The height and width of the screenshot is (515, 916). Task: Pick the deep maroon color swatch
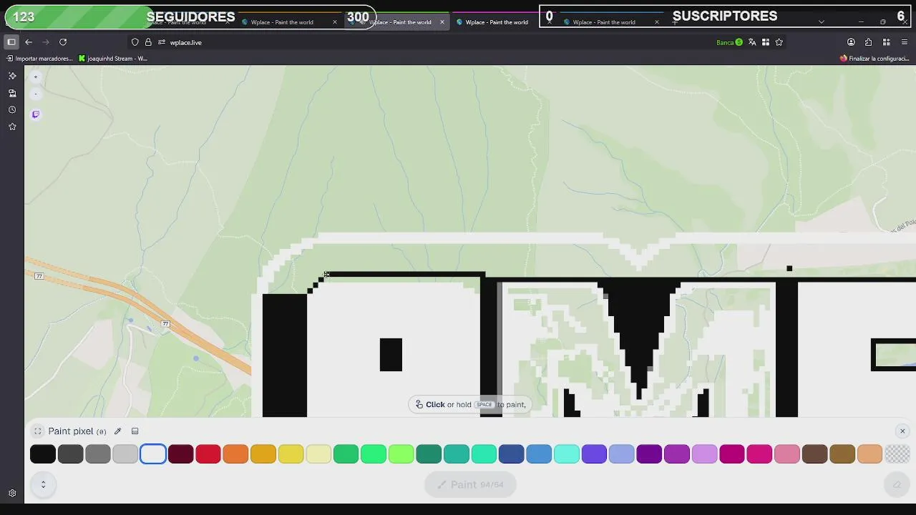click(180, 454)
